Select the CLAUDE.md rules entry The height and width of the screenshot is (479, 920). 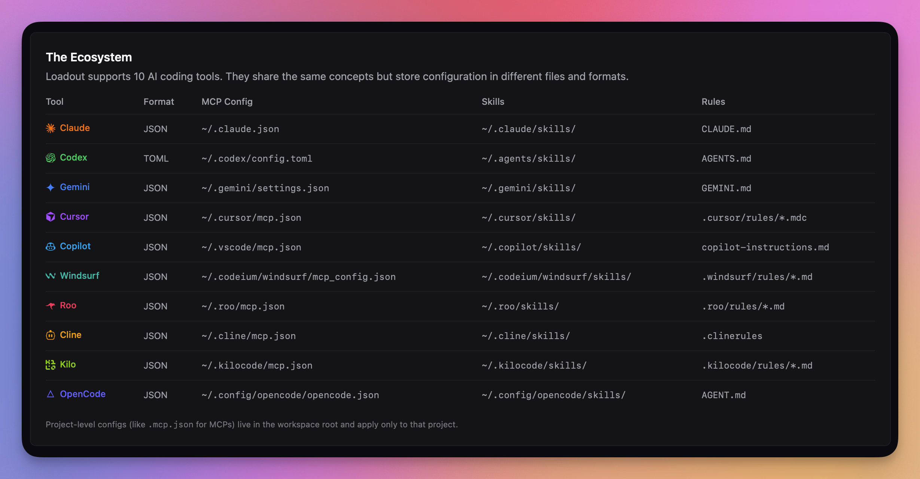click(726, 129)
